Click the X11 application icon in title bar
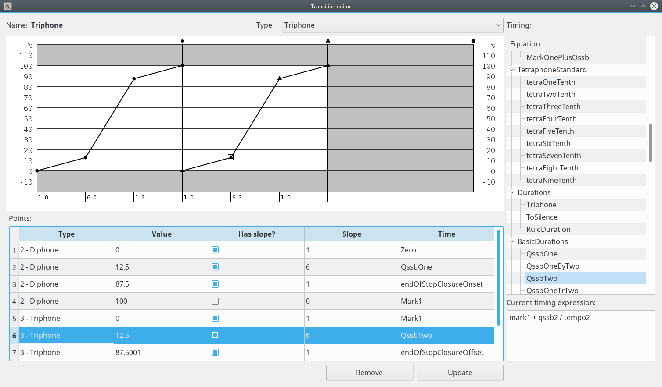662x387 pixels. pos(7,6)
